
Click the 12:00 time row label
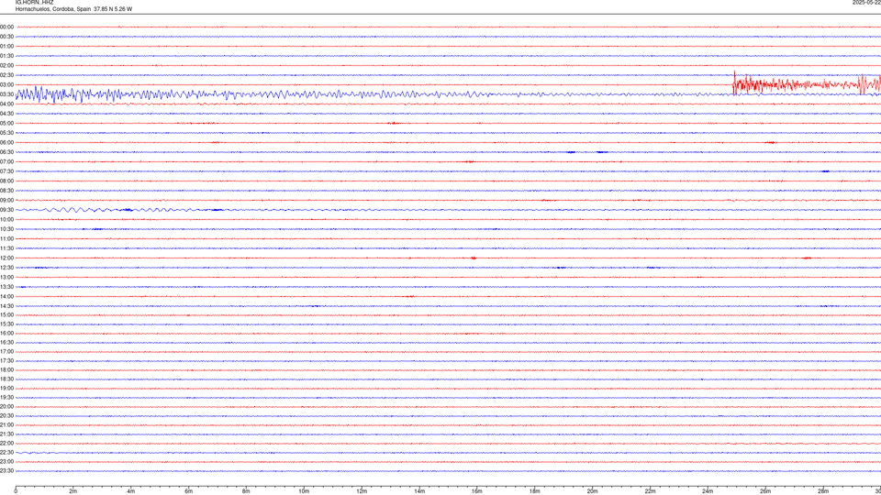click(x=6, y=258)
